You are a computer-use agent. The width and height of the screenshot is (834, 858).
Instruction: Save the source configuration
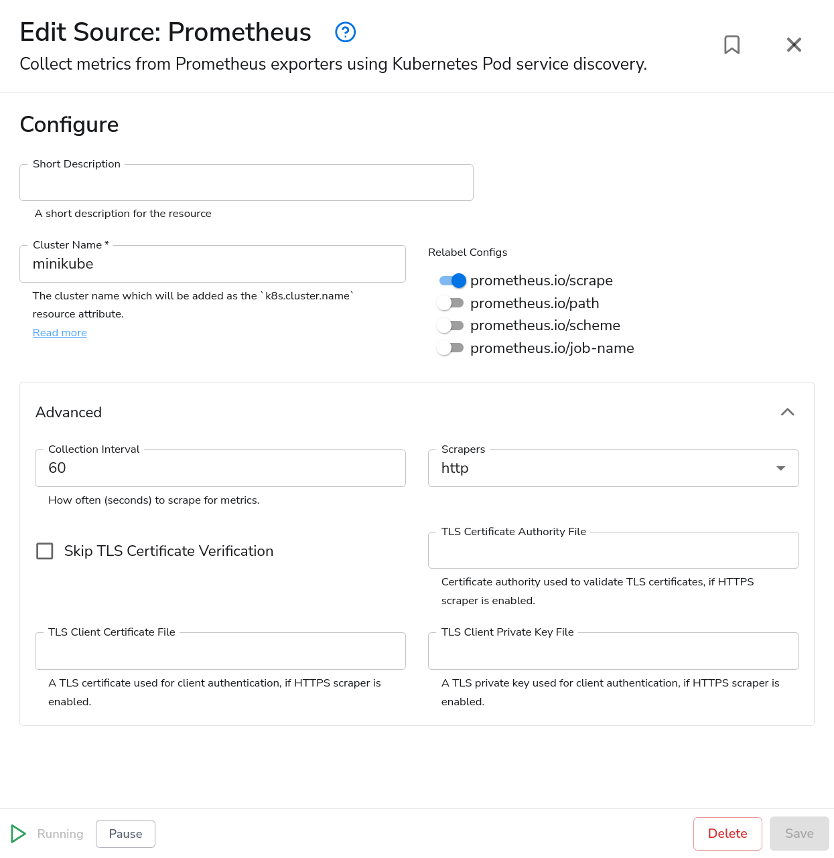[x=798, y=833]
